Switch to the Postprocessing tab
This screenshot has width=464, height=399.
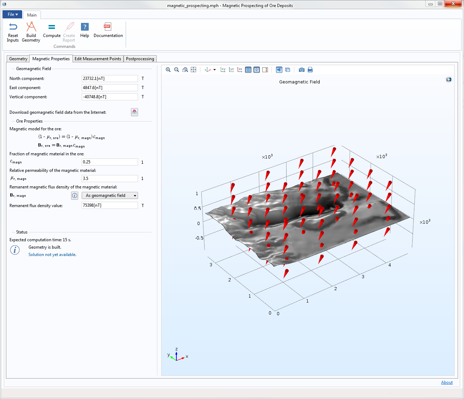[x=140, y=59]
